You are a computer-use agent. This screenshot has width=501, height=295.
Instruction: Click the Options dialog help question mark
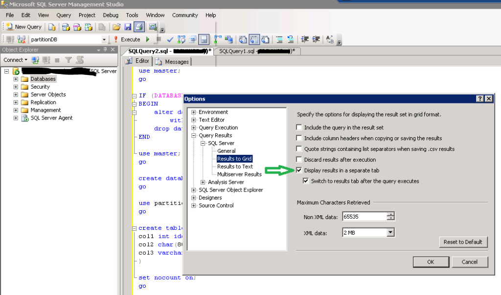click(480, 98)
